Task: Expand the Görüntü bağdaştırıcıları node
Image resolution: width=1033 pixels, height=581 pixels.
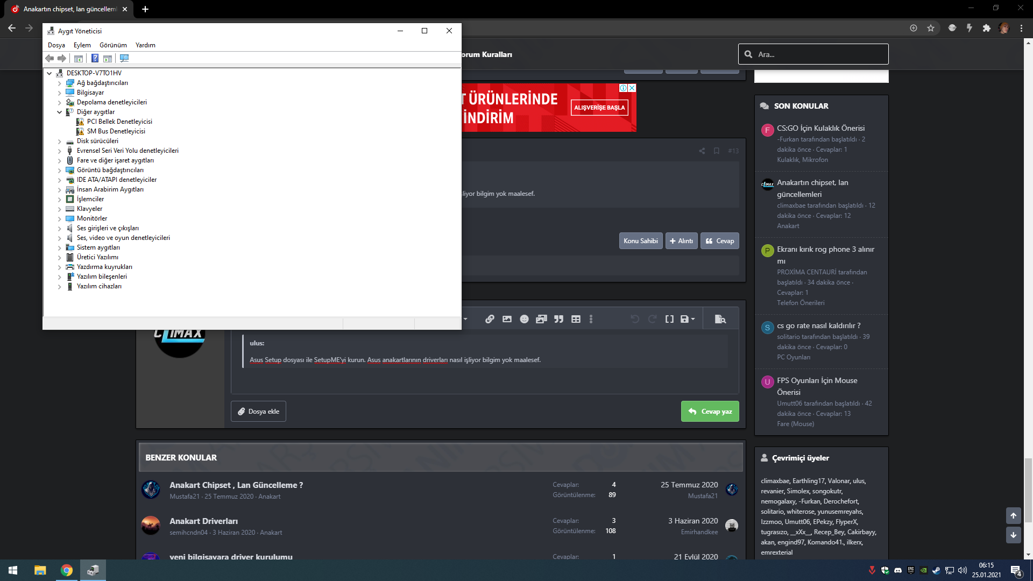Action: click(x=60, y=170)
